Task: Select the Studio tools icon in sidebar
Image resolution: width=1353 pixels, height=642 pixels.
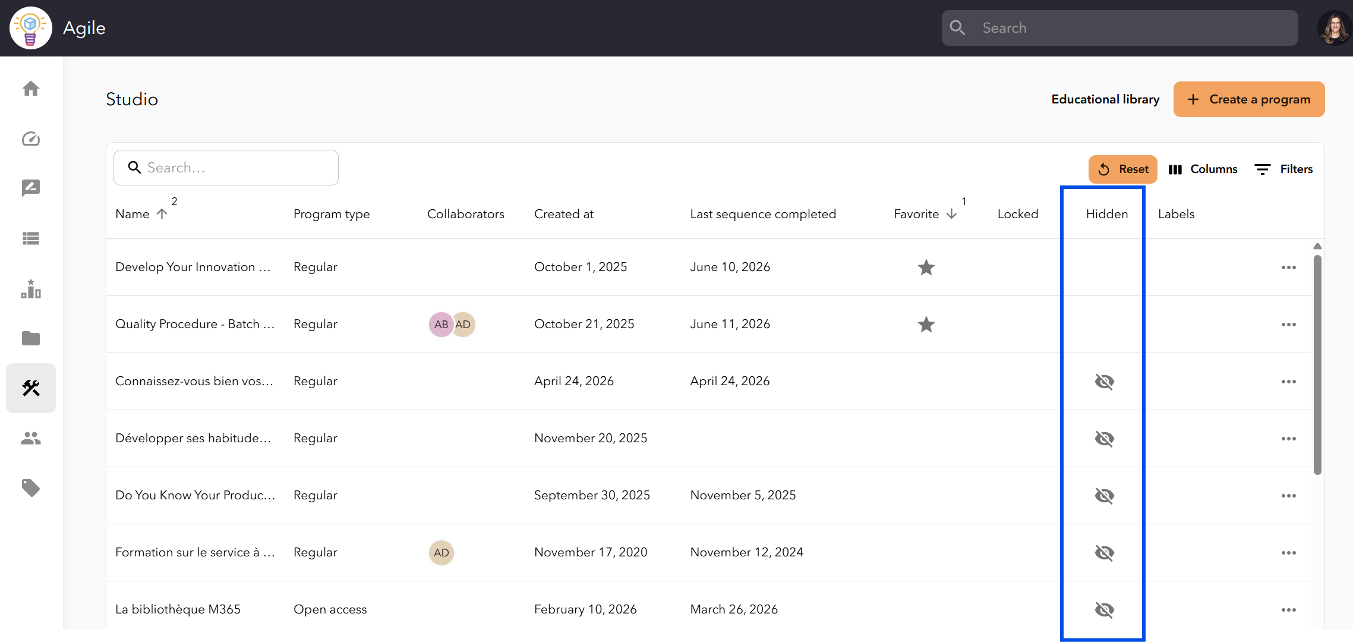Action: pyautogui.click(x=31, y=388)
